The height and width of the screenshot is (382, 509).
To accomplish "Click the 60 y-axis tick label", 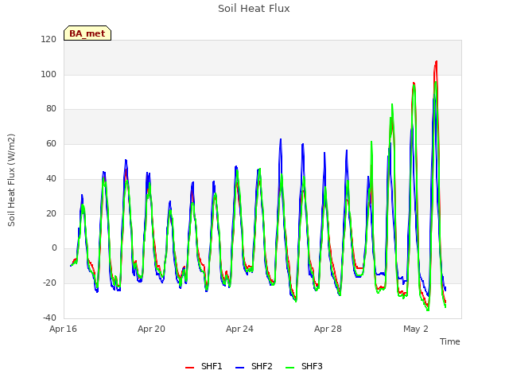I will point(51,143).
